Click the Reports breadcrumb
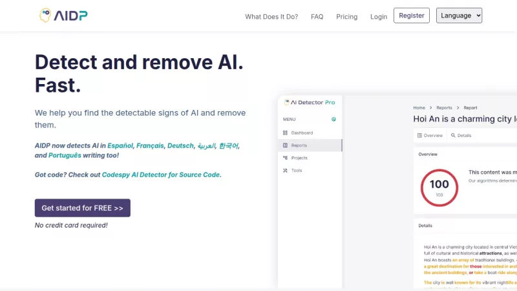Screen dimensions: 517x291 click(x=444, y=107)
